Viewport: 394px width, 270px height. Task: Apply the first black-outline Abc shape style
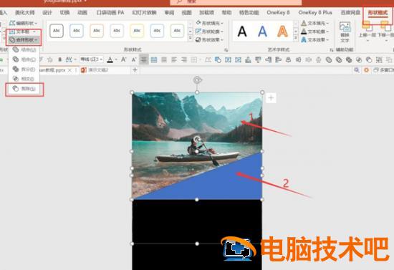click(x=57, y=31)
